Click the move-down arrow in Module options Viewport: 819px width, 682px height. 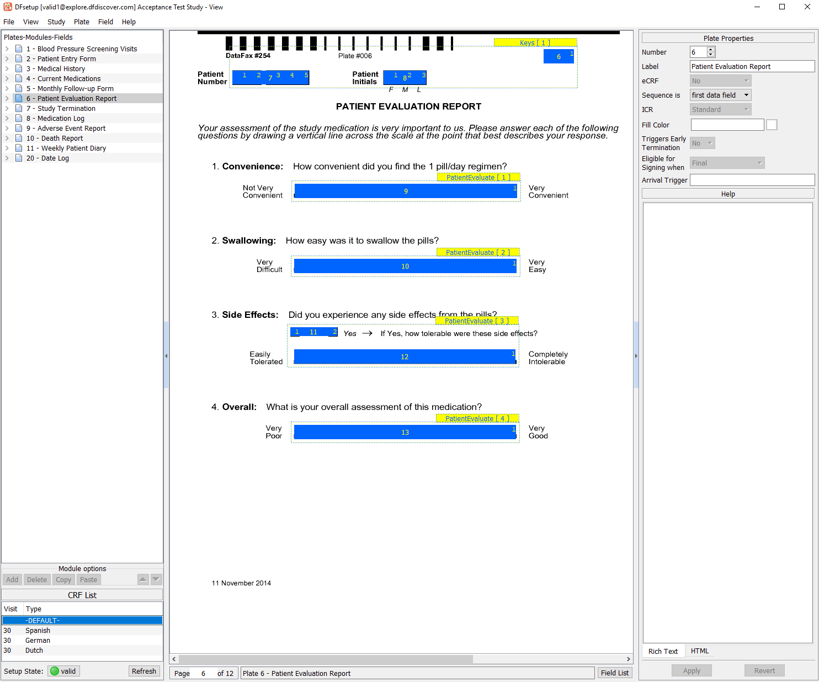pos(156,579)
